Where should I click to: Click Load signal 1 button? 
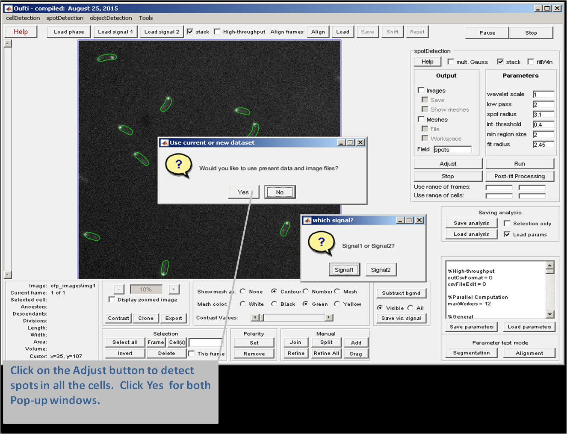coord(115,32)
